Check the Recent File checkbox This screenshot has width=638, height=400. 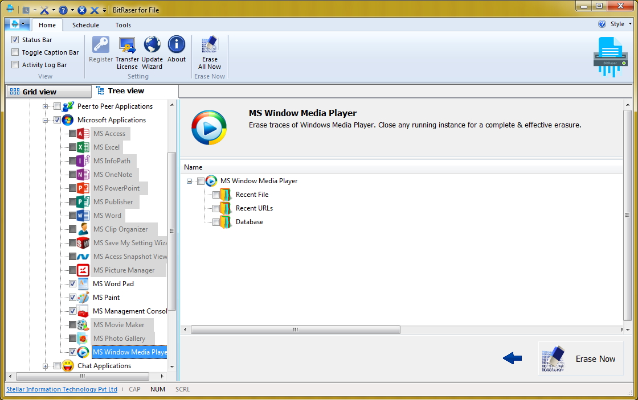click(x=217, y=195)
